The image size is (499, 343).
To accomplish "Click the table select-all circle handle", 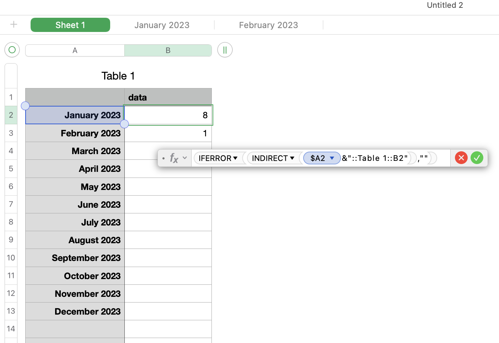I will pyautogui.click(x=12, y=50).
